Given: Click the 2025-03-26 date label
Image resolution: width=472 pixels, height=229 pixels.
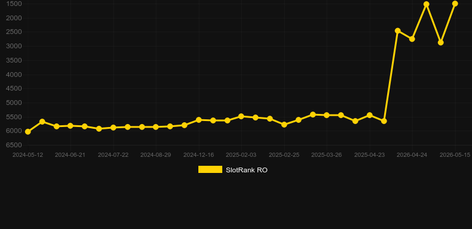Looking at the screenshot, I should click(327, 155).
